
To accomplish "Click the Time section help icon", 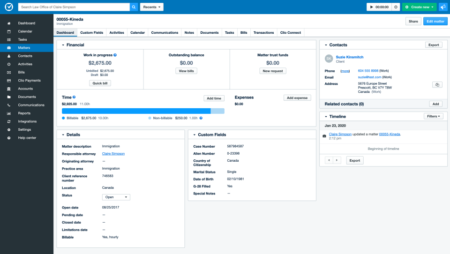I will click(x=74, y=97).
